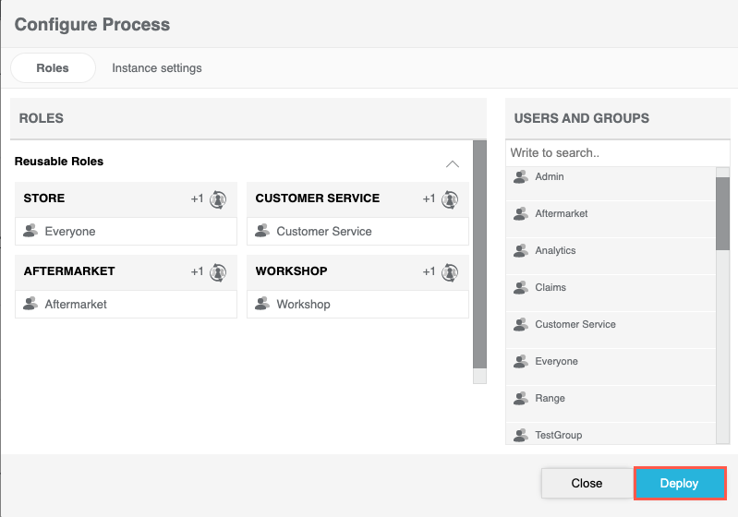This screenshot has width=738, height=517.
Task: Click the Claims group icon
Action: click(x=519, y=288)
